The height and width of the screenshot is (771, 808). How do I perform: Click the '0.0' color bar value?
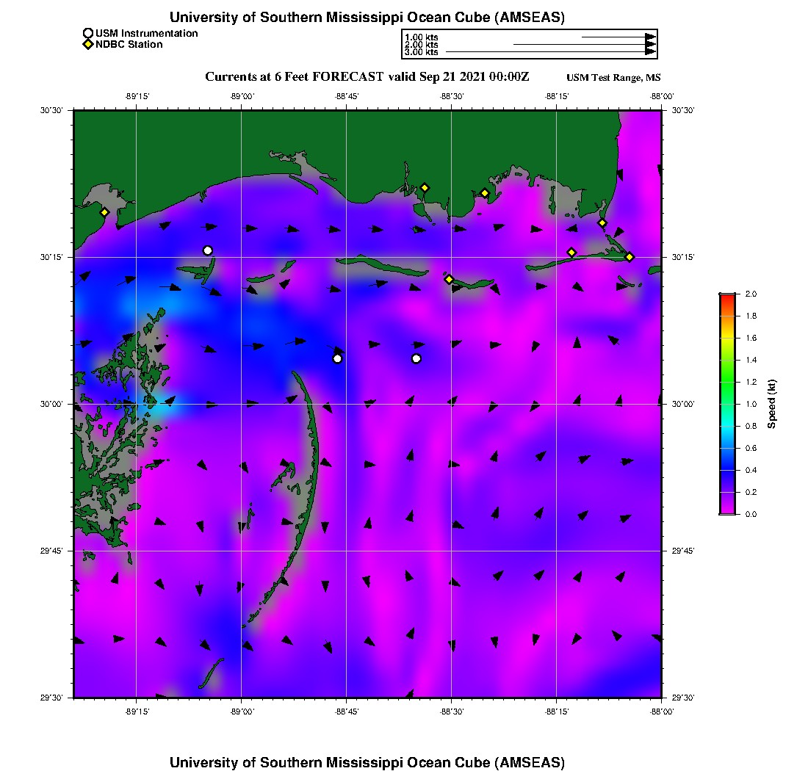pos(751,514)
